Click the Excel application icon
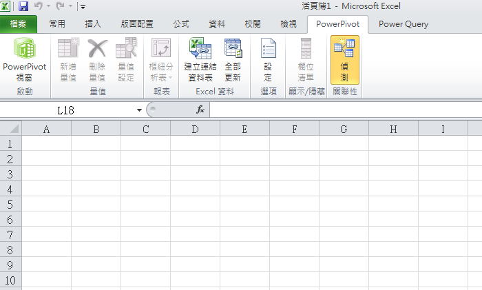Viewport: 482px width, 290px height. tap(5, 6)
